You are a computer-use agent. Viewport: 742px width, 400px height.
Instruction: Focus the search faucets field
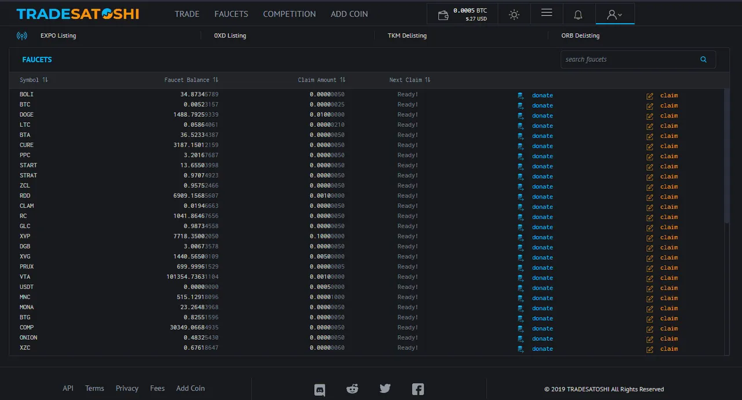[638, 60]
